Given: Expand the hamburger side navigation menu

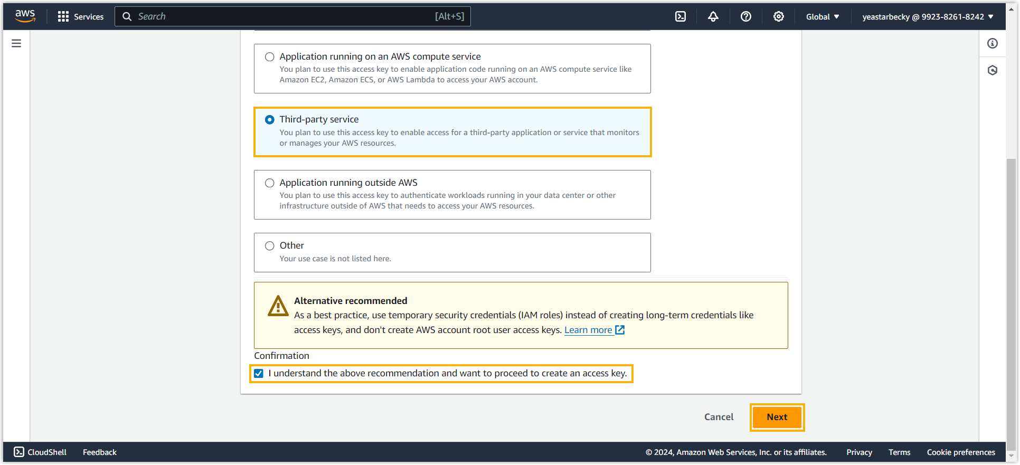Looking at the screenshot, I should 16,43.
